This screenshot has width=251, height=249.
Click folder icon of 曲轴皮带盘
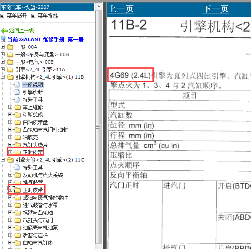coord(18,122)
